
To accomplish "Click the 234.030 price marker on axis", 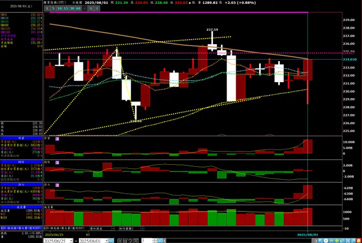I will click(x=350, y=59).
